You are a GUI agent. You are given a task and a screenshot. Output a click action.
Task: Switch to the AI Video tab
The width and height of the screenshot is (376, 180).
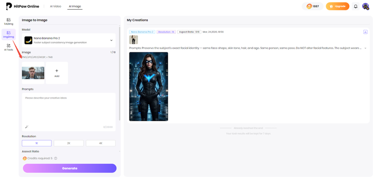click(x=55, y=7)
